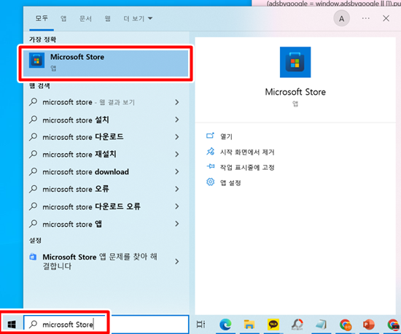Select suggestion 'microsoft store download'
The height and width of the screenshot is (334, 401).
pos(85,172)
